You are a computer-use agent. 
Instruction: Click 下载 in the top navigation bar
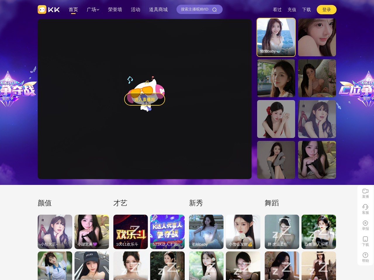[307, 10]
